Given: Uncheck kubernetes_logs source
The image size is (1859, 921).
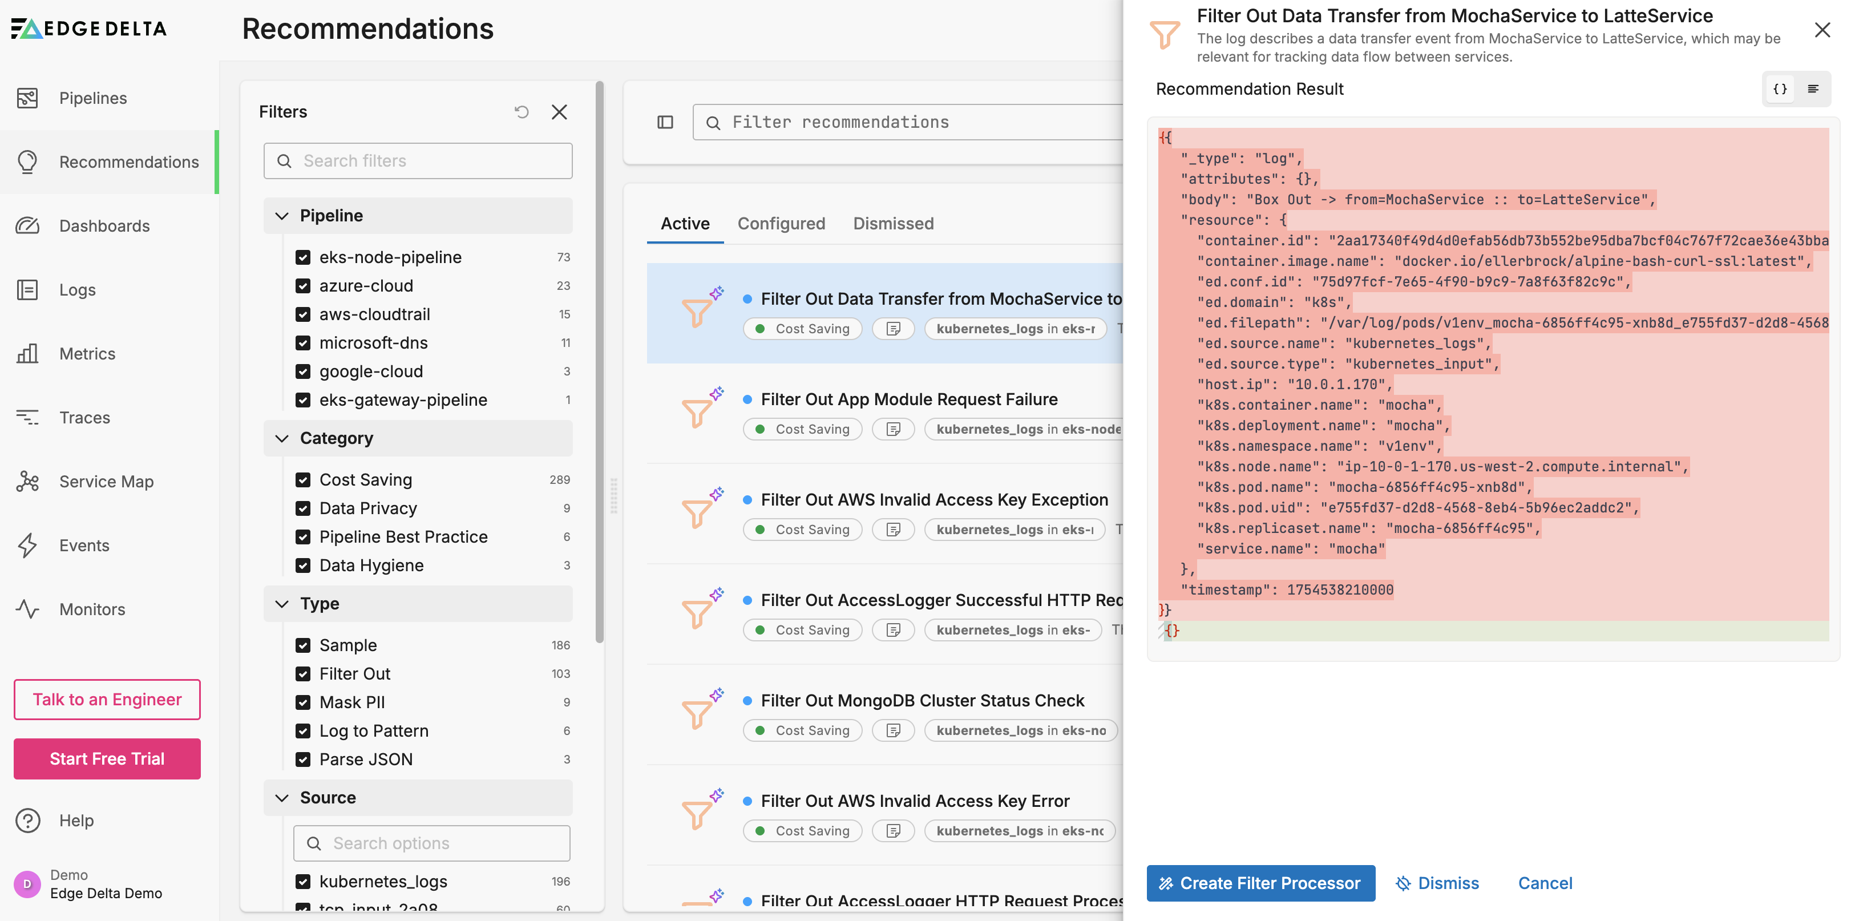Looking at the screenshot, I should point(303,882).
